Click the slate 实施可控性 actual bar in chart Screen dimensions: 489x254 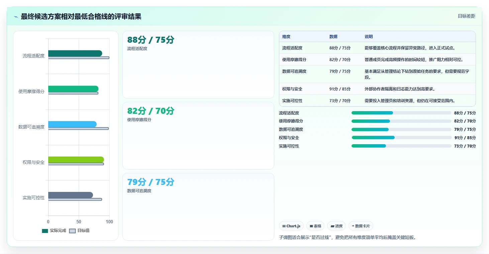(x=71, y=195)
